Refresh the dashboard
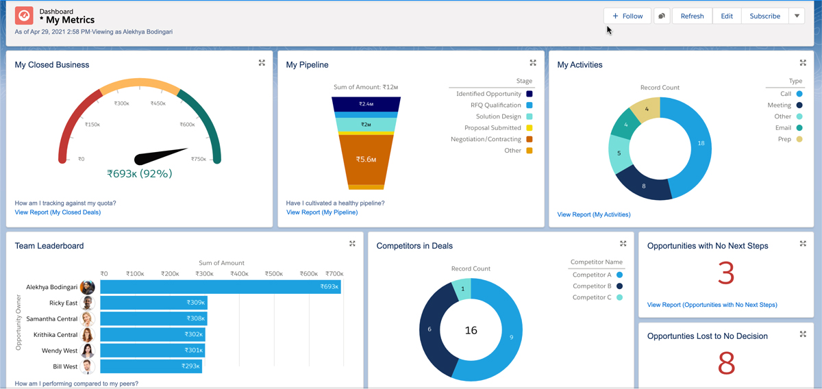Screen dimensions: 822x389 point(692,16)
